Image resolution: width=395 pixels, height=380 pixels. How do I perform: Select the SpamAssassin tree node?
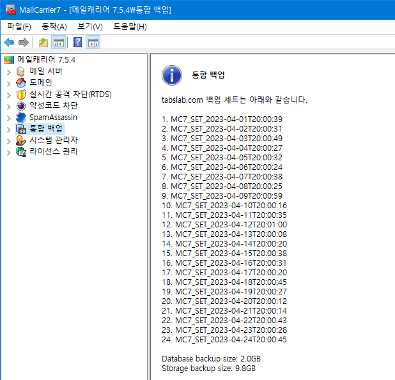tap(53, 117)
